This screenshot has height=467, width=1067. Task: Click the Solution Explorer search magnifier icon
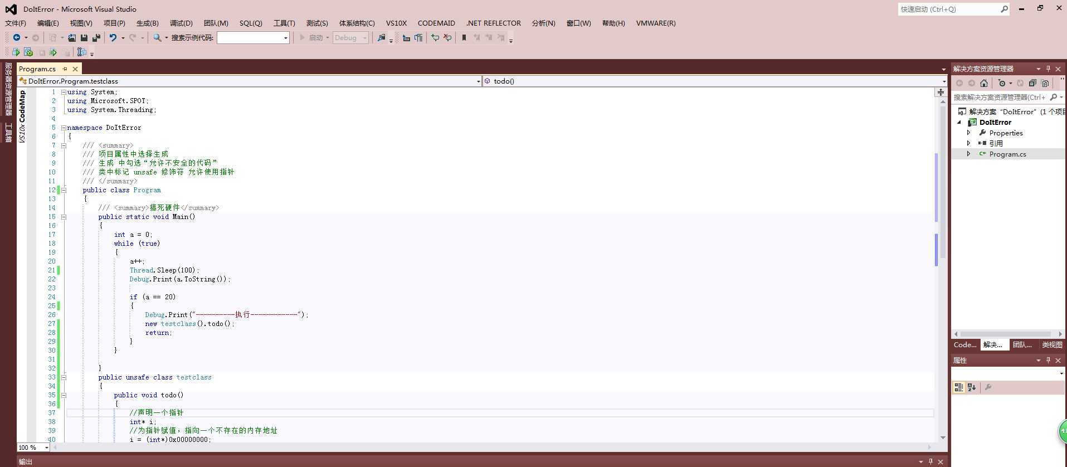pos(1053,97)
